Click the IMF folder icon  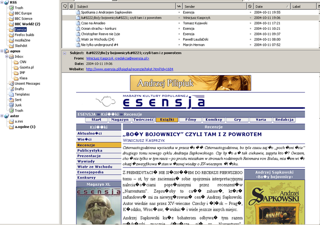16,73
